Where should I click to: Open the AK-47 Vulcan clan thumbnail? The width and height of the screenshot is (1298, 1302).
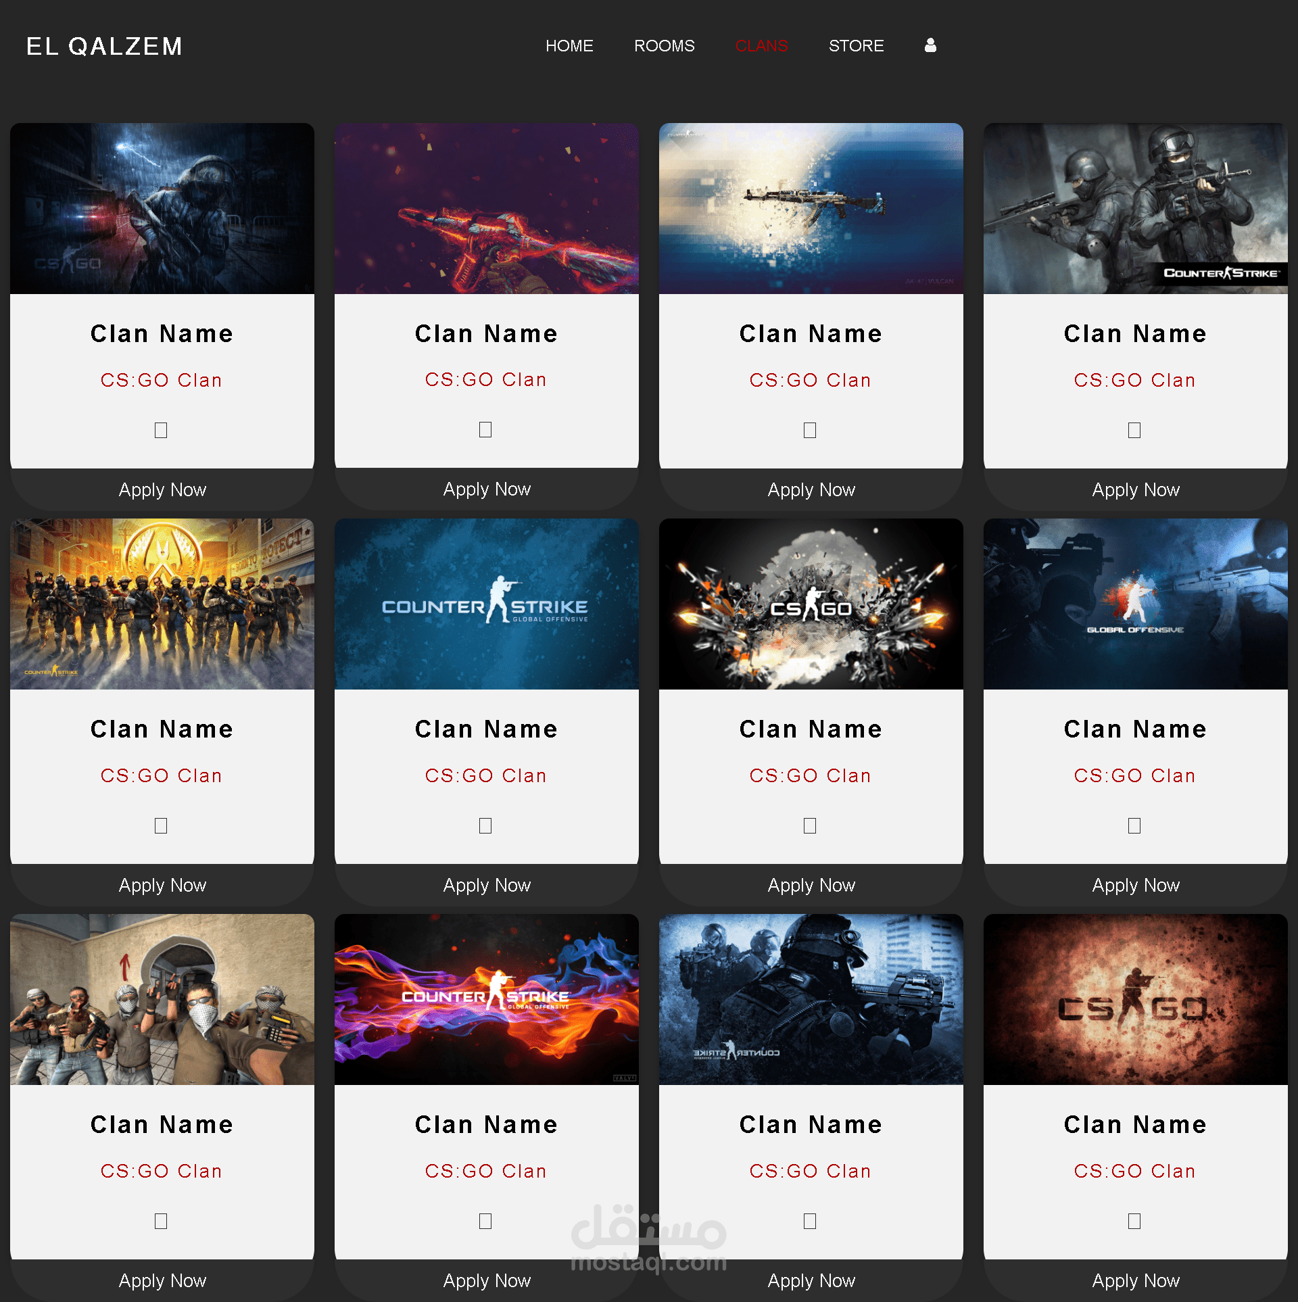811,208
